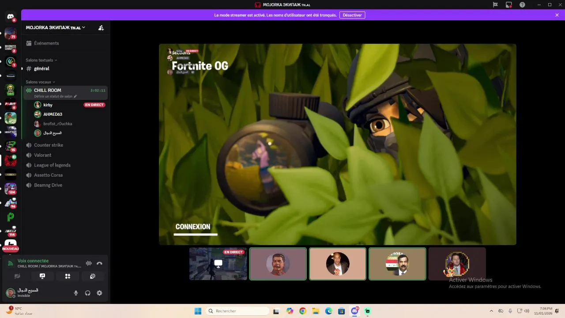Open the server icon with 96 badge

tap(11, 203)
